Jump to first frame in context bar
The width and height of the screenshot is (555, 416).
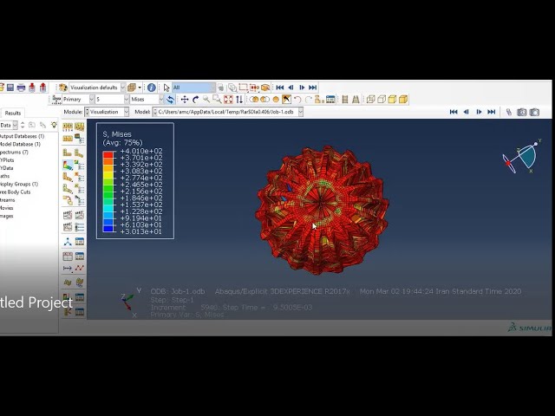point(454,112)
